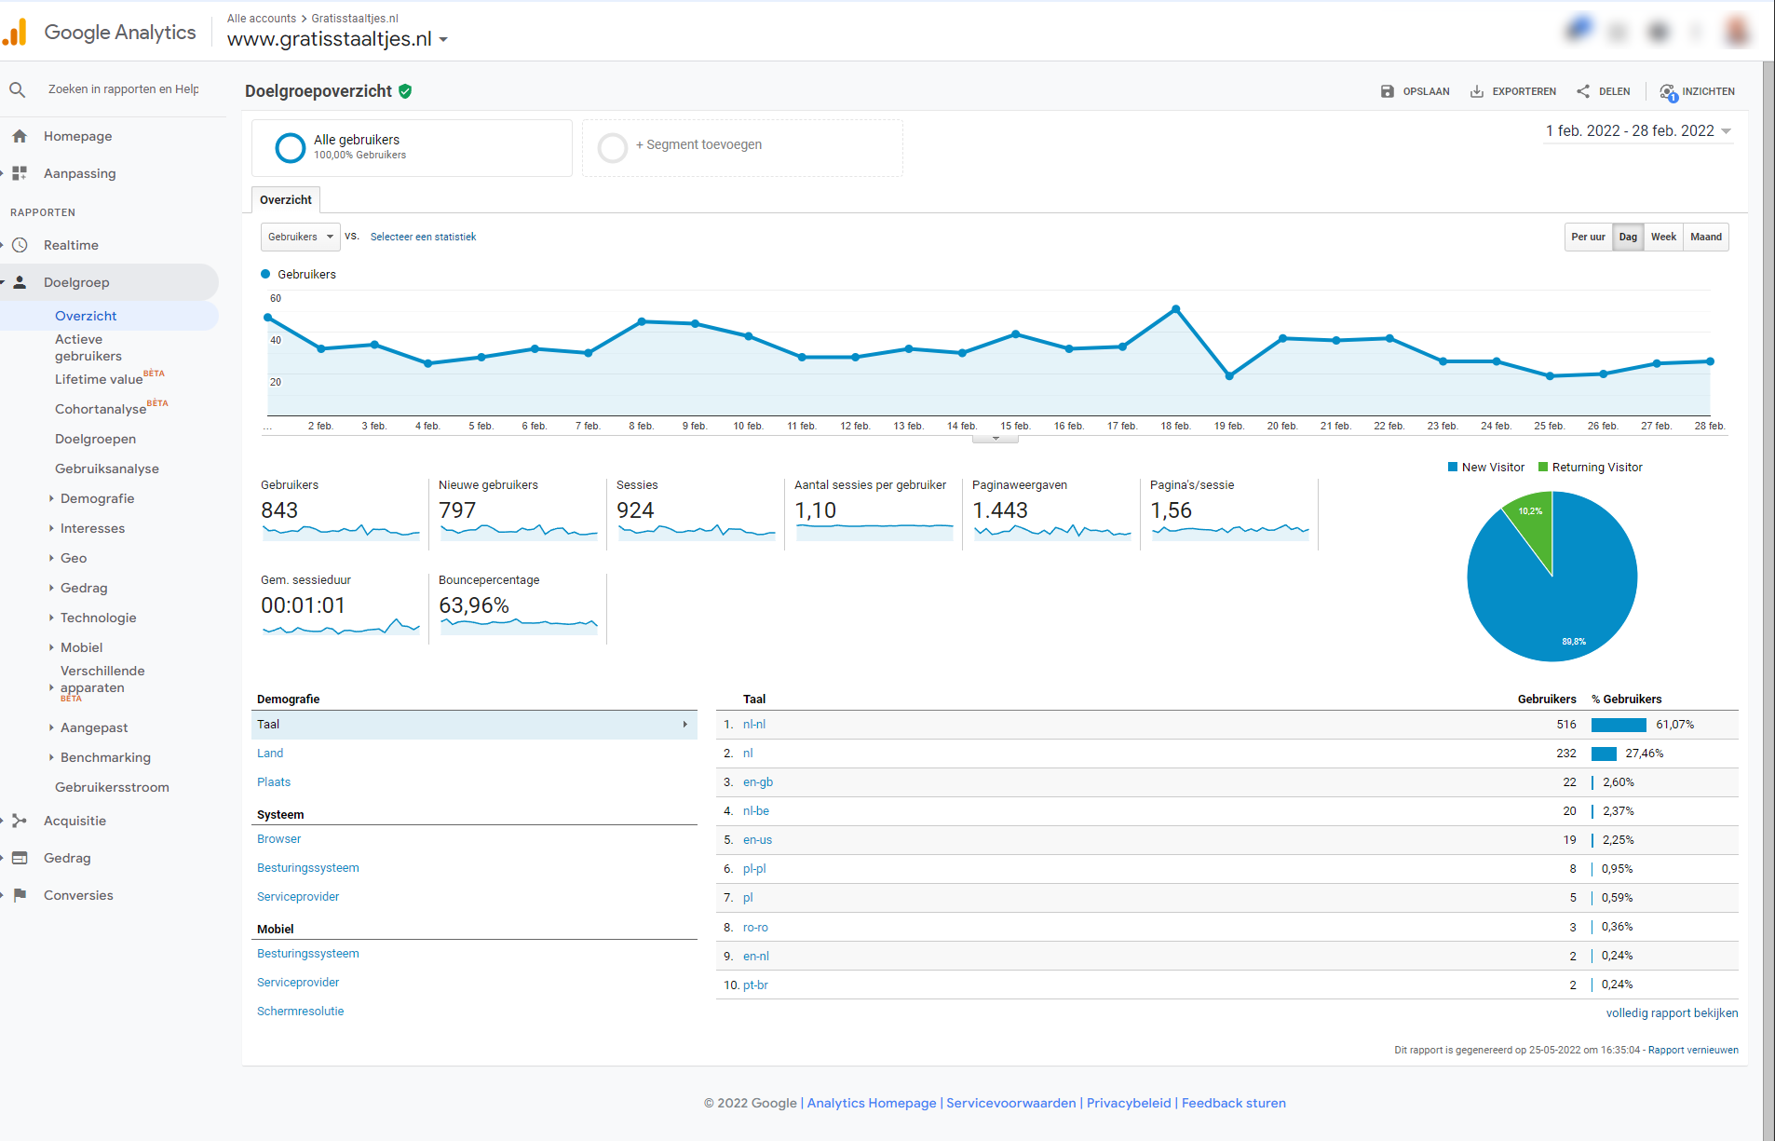Click volledig rapport bekijken link

[1672, 1013]
